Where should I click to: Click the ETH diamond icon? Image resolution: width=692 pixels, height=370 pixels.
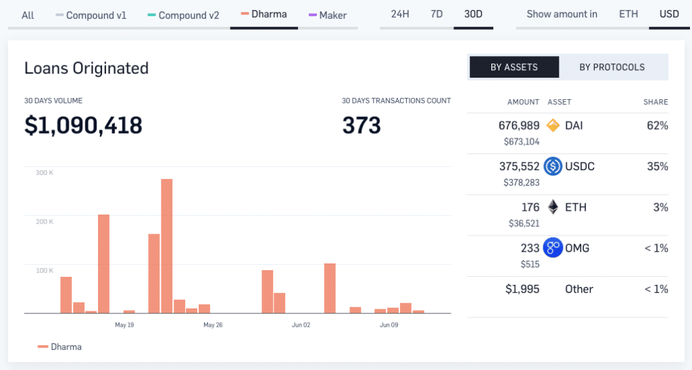(553, 207)
